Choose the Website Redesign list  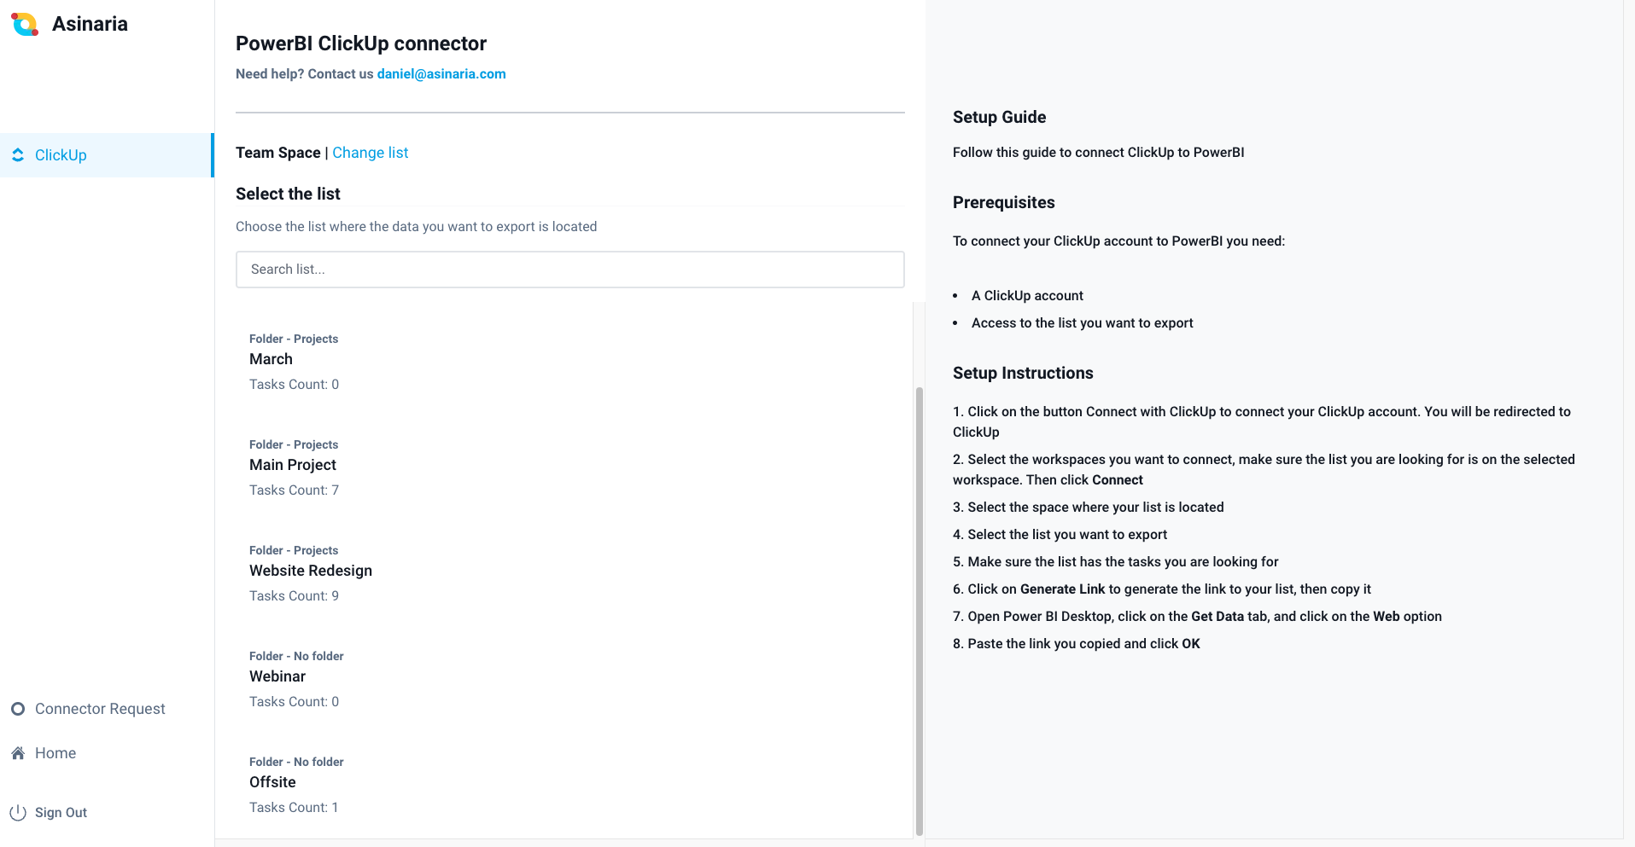[x=311, y=571]
